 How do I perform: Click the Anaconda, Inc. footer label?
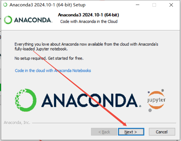pos(17,123)
